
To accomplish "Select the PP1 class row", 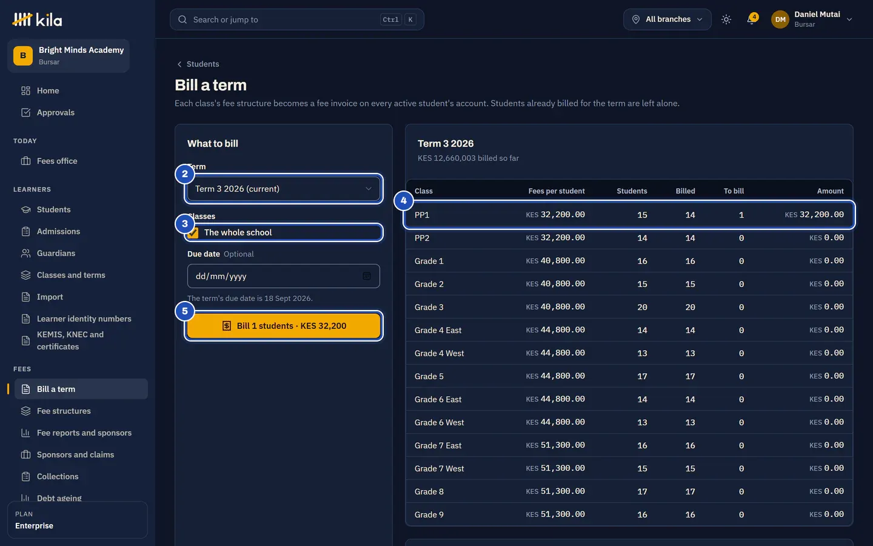I will click(x=629, y=215).
